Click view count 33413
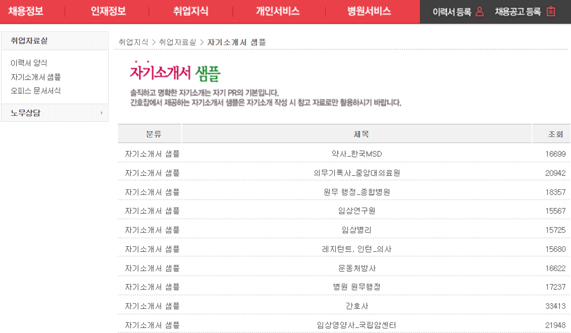Viewport: 571px width, 333px height. coord(555,306)
